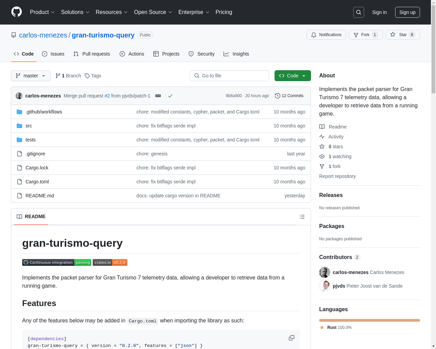The height and width of the screenshot is (349, 436).
Task: Click the Rust 100.0% language link
Action: [336, 328]
